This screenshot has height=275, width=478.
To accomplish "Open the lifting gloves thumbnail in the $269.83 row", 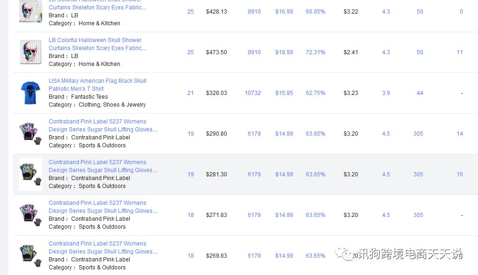I will click(30, 256).
